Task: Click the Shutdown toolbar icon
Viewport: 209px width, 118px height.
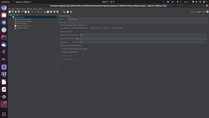Action: point(51,12)
